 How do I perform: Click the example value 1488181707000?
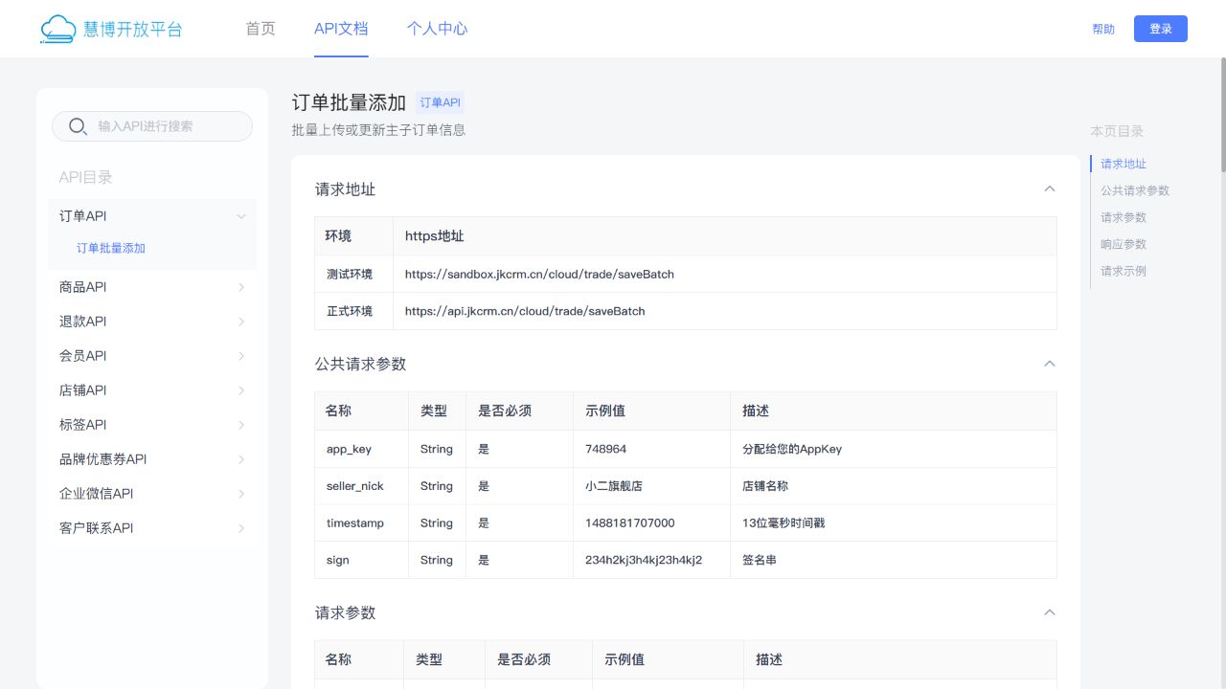[629, 523]
